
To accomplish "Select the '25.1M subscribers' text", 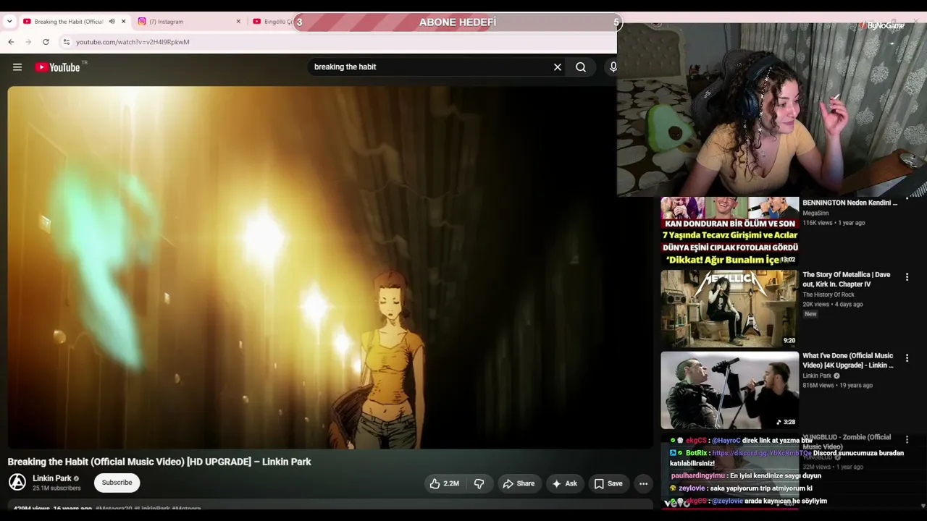I will tap(56, 488).
